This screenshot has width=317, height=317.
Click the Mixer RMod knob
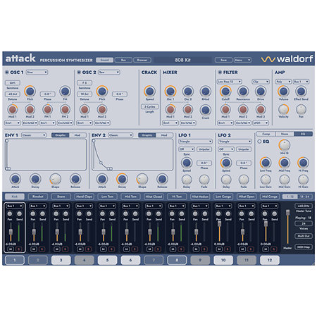coord(205,91)
